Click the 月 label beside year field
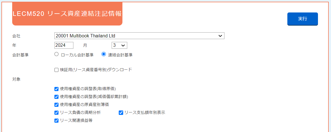 pos(85,45)
